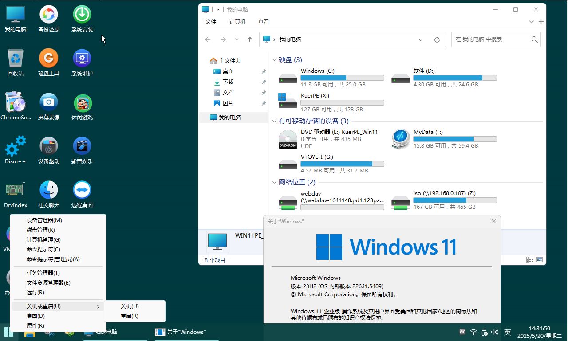
Task: Select 重启(R) in the submenu
Action: [x=135, y=316]
